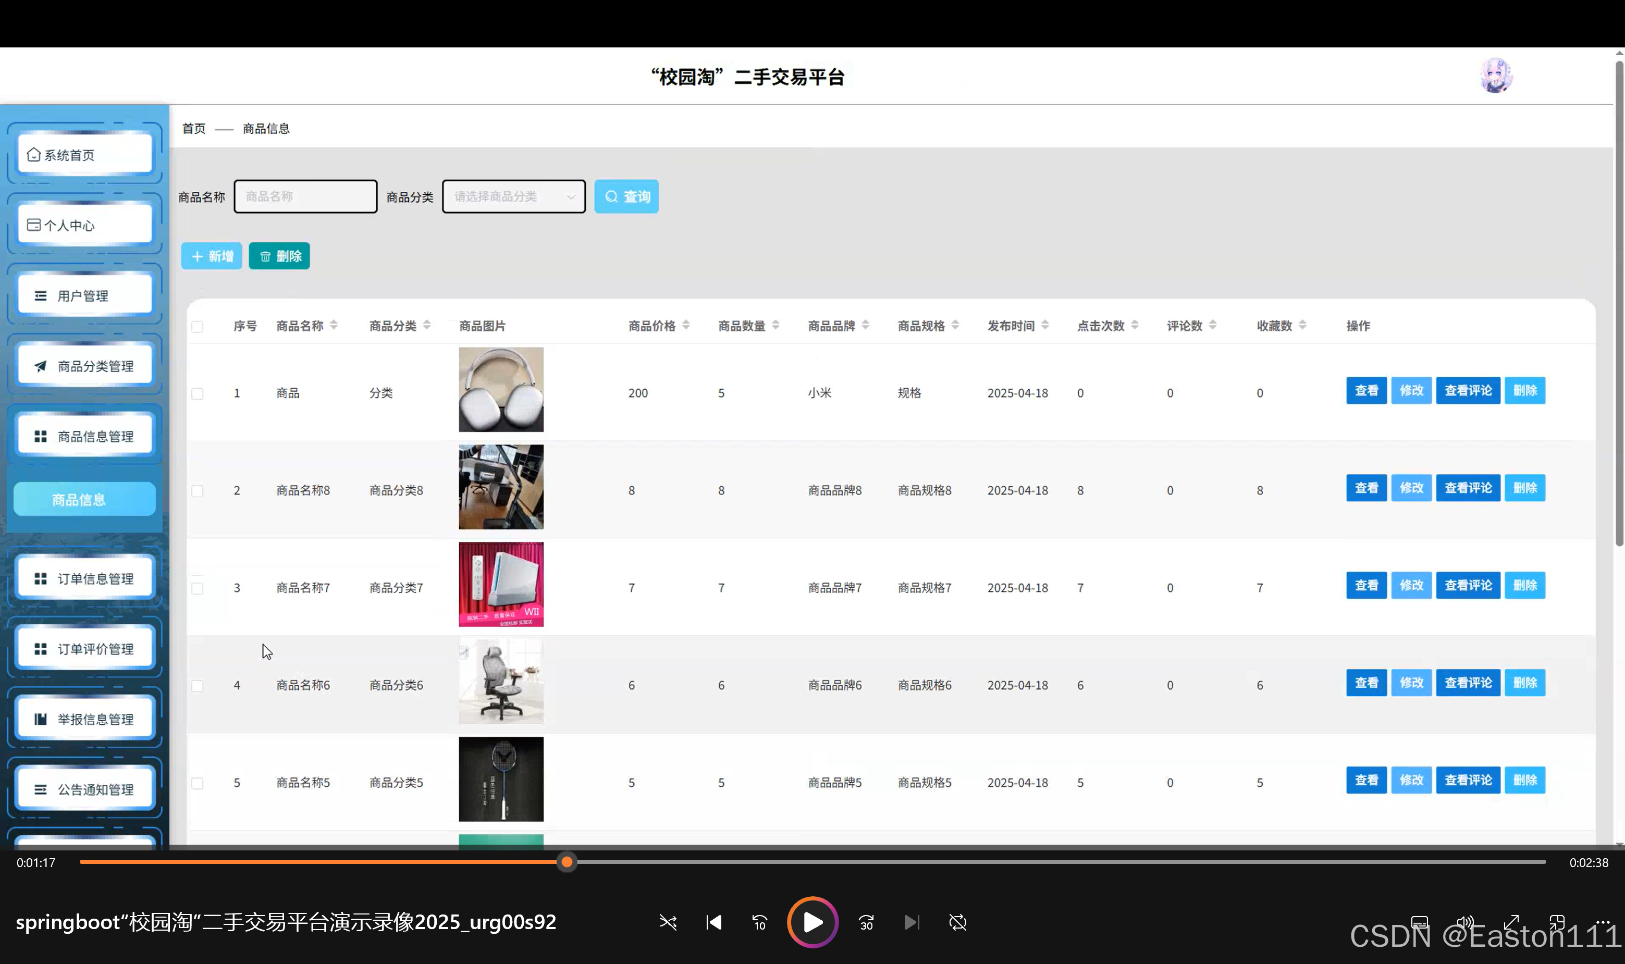
Task: Go to previous track in the player
Action: point(713,922)
